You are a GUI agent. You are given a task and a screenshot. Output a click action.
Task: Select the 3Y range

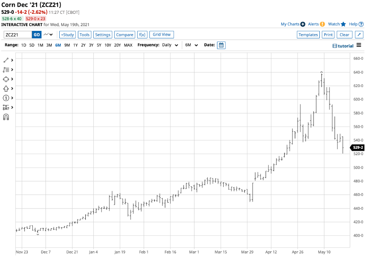tap(91, 45)
